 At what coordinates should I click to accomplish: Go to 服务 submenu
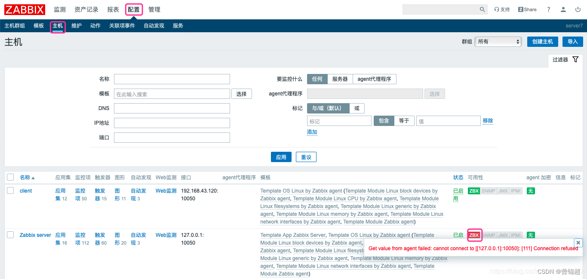pos(178,26)
